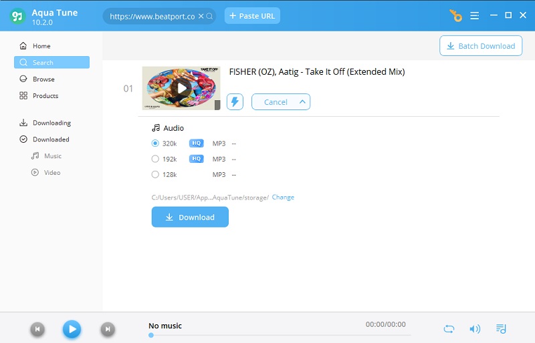Viewport: 535px width, 343px height.
Task: Click the Audio section heading
Action: (x=168, y=128)
